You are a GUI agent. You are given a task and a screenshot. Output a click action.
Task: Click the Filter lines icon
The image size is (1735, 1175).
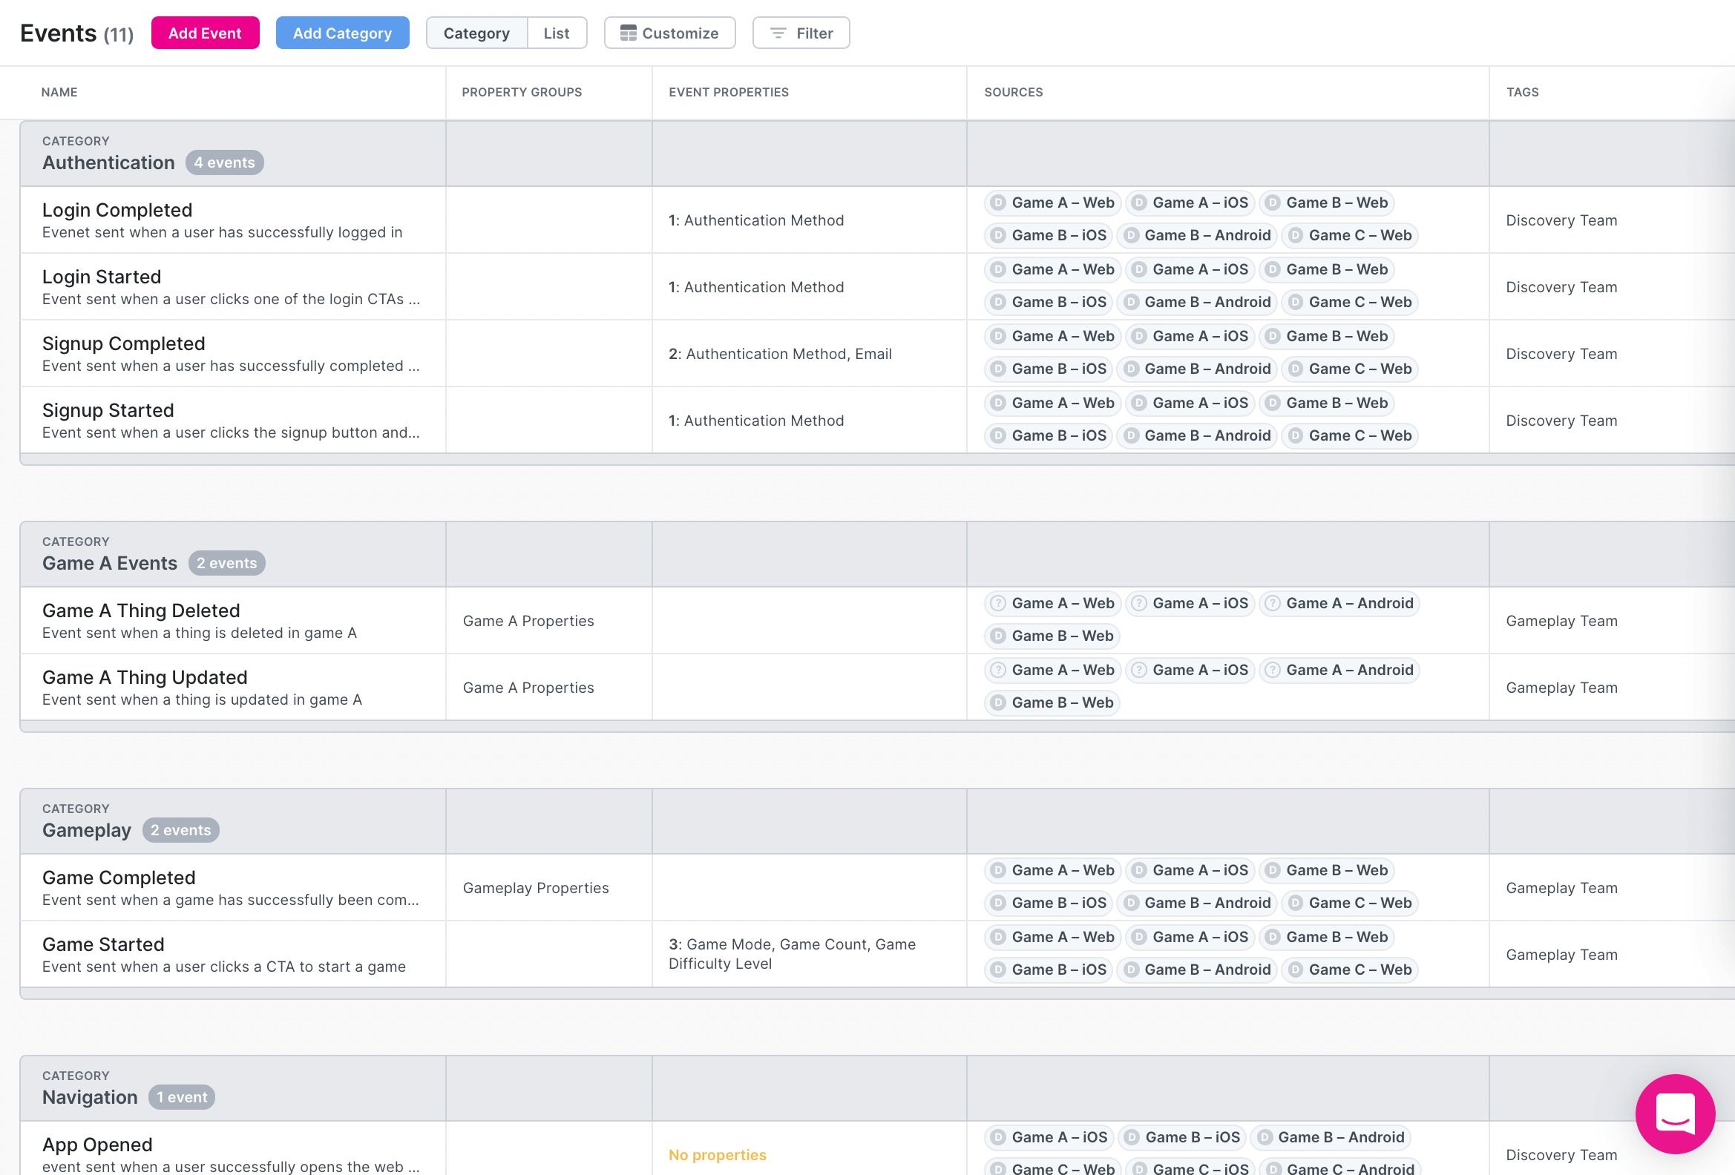(778, 33)
